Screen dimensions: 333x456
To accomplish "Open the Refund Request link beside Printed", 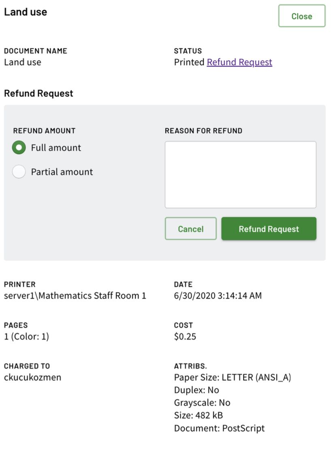I will [239, 62].
